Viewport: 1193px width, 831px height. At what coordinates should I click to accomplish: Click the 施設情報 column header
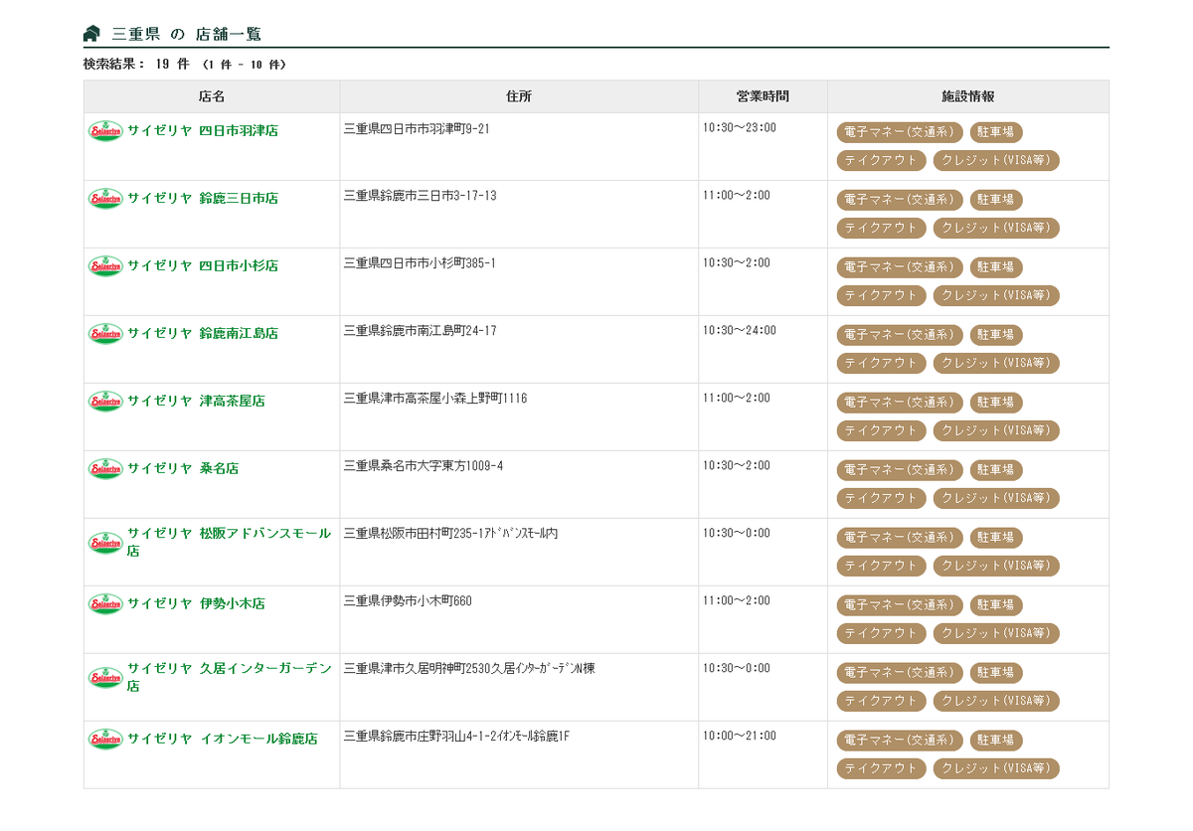[x=968, y=96]
